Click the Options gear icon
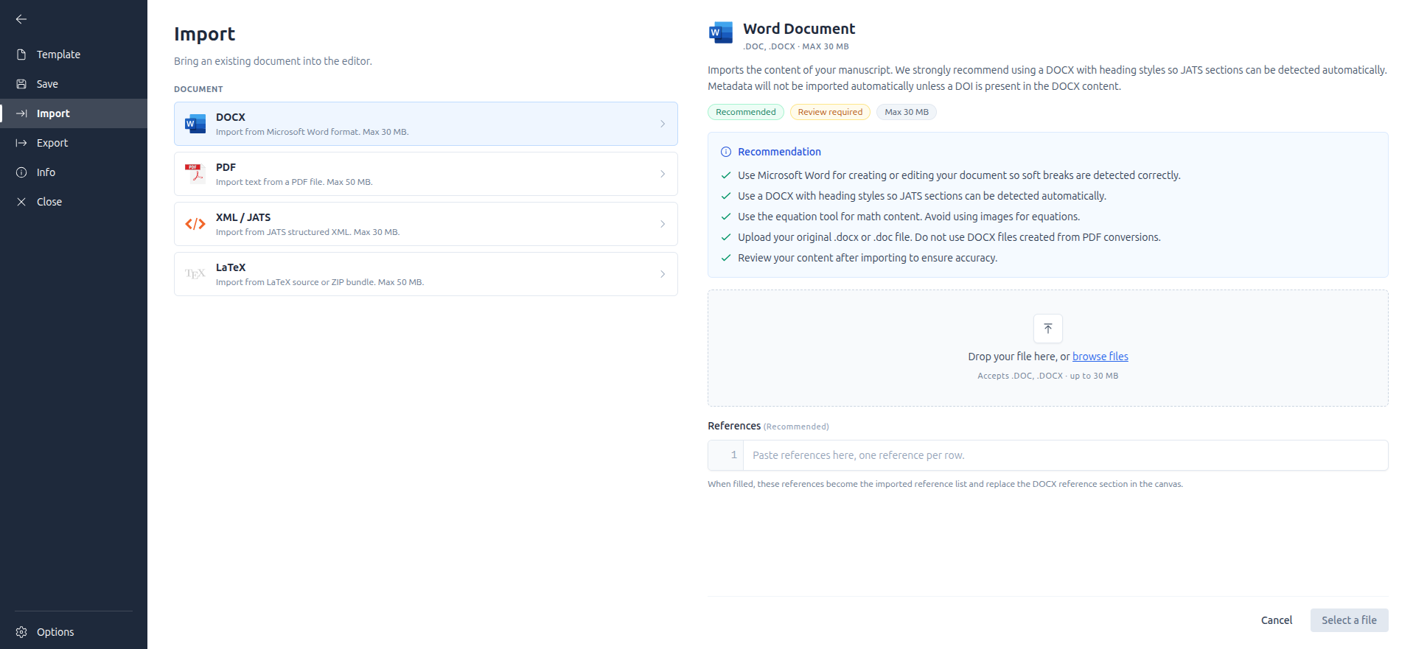 (x=21, y=632)
